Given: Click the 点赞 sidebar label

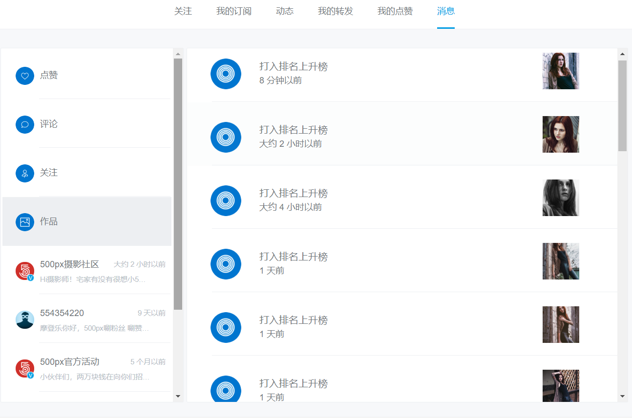Looking at the screenshot, I should [49, 75].
